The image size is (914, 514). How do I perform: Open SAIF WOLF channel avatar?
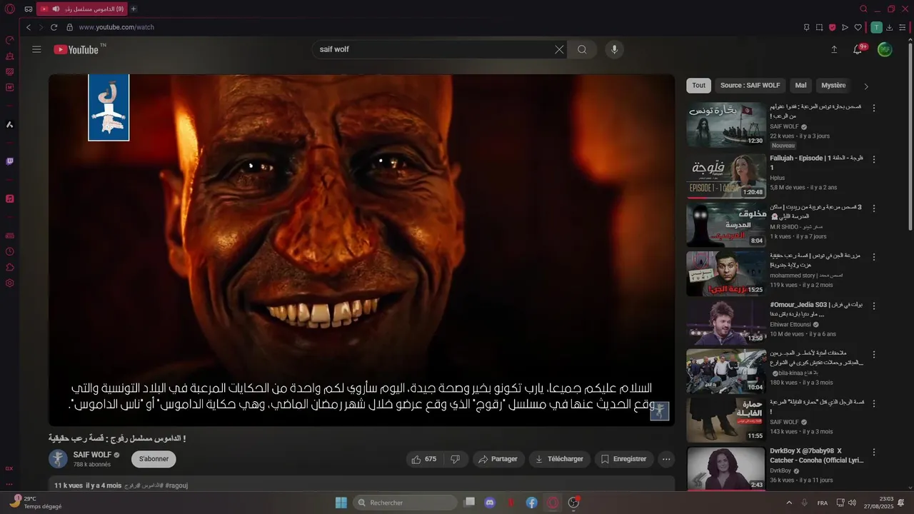coord(58,459)
